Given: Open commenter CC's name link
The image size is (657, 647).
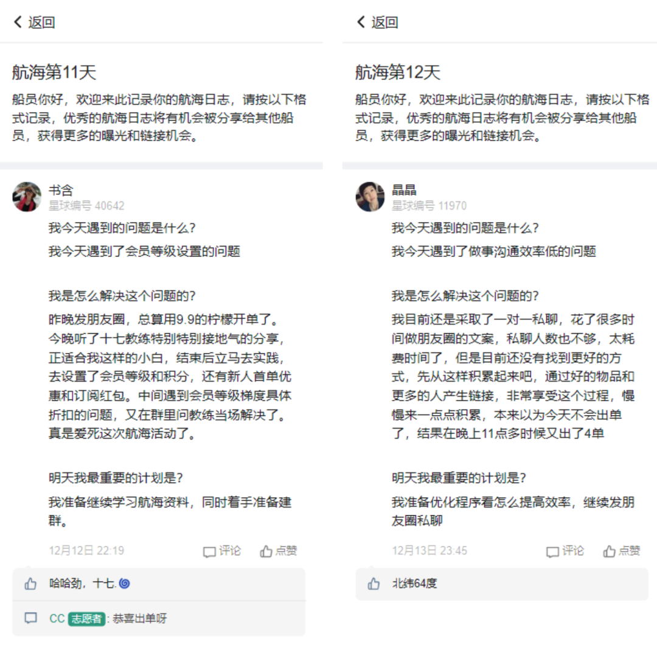Looking at the screenshot, I should click(57, 618).
